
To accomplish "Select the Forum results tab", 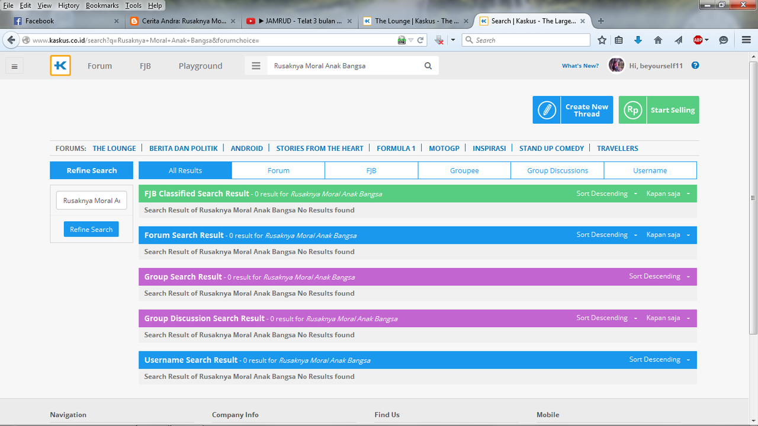I will tap(278, 170).
